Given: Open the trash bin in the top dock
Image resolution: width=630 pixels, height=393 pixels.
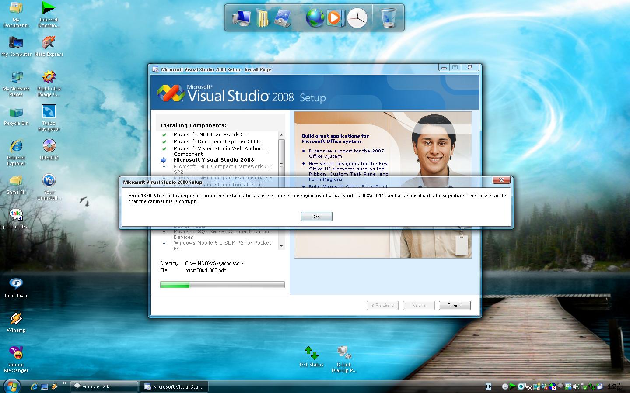Looking at the screenshot, I should (388, 18).
